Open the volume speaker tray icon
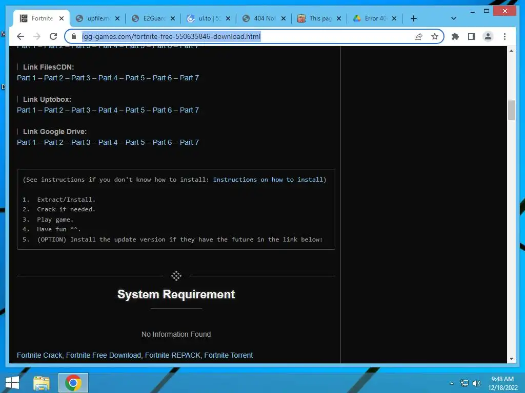The width and height of the screenshot is (525, 393). 476,383
